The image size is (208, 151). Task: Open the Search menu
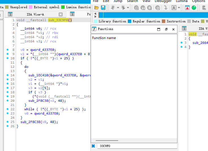click(132, 1)
